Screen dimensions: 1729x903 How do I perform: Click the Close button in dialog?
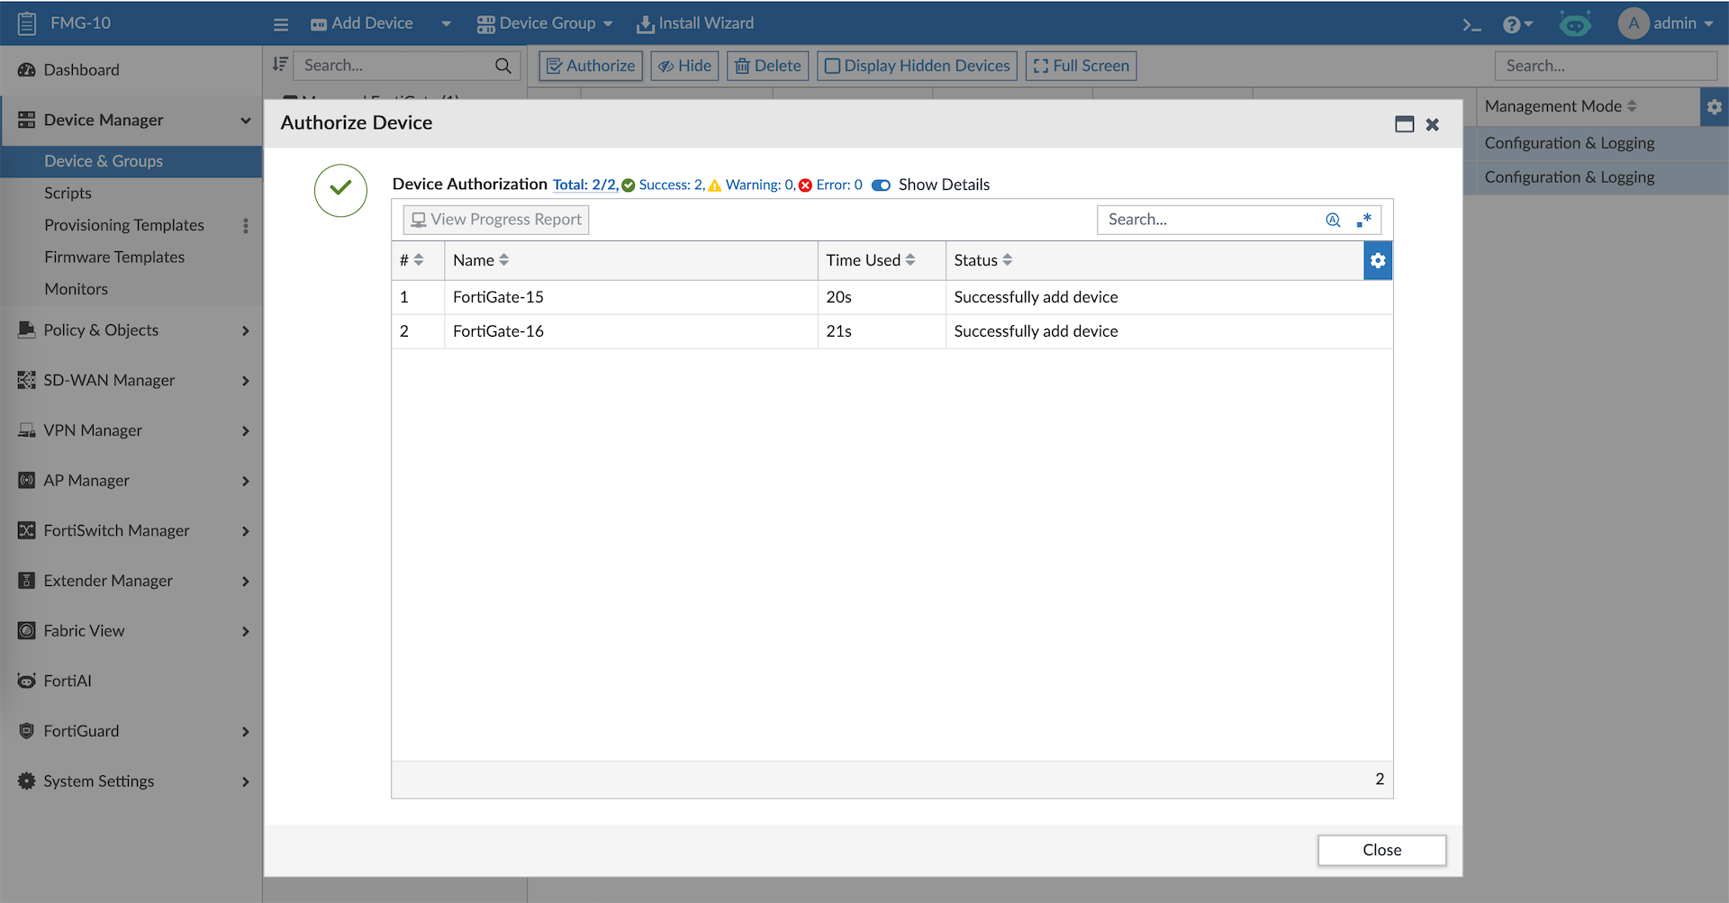[1380, 850]
